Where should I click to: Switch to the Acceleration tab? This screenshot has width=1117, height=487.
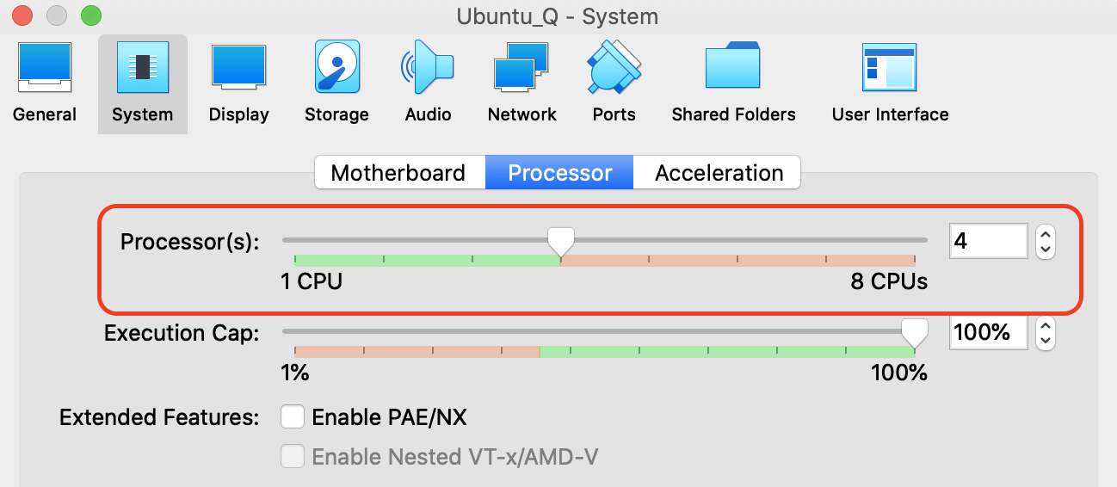pyautogui.click(x=719, y=173)
